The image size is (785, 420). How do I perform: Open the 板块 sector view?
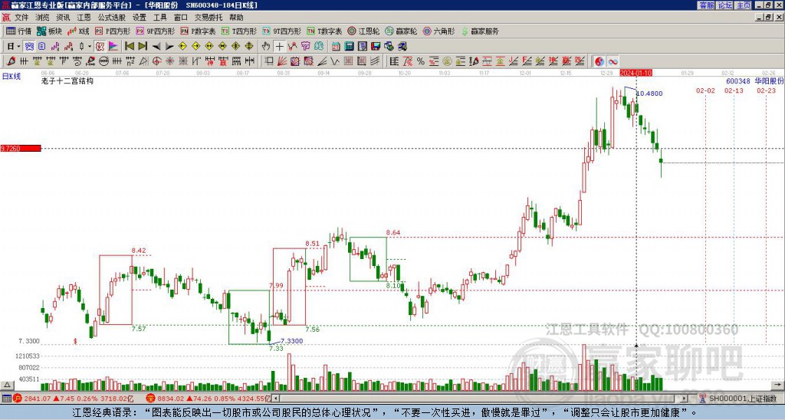click(49, 31)
